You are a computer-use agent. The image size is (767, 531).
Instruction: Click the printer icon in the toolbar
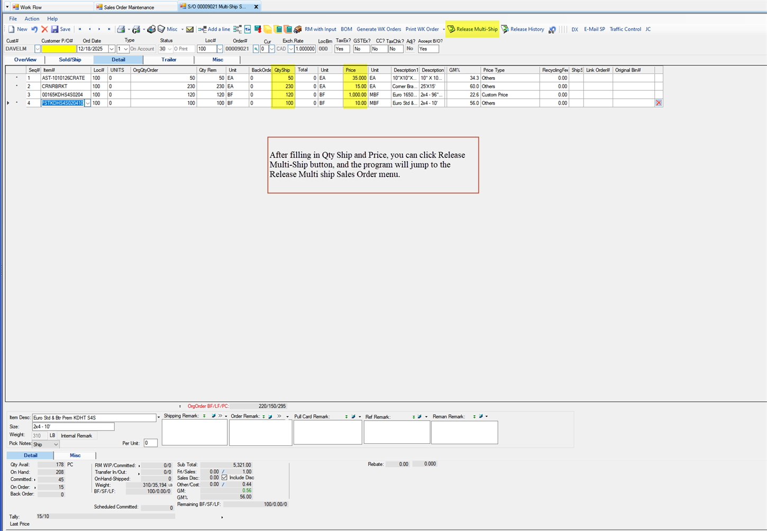[122, 29]
